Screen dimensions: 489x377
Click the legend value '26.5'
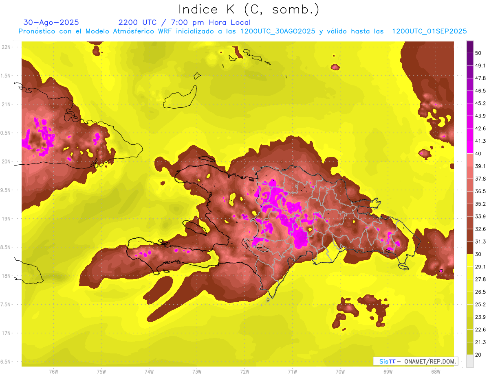[480, 292]
